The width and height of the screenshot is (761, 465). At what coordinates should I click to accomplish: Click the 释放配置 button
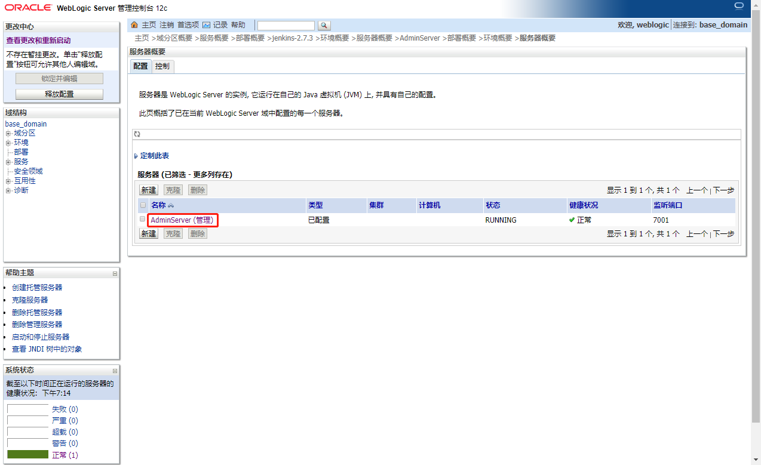point(59,94)
